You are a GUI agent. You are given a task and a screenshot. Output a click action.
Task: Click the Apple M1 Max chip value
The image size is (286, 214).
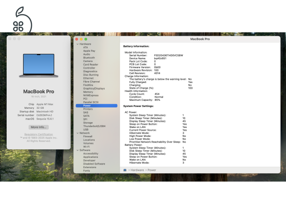(x=45, y=104)
